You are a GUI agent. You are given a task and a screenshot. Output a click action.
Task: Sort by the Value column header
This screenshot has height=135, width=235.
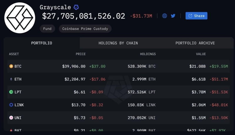pos(201,54)
